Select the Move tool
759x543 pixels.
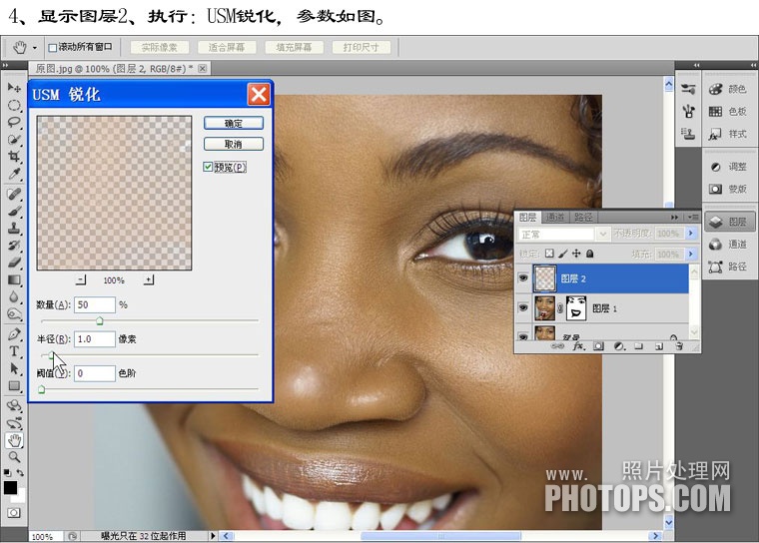point(14,88)
